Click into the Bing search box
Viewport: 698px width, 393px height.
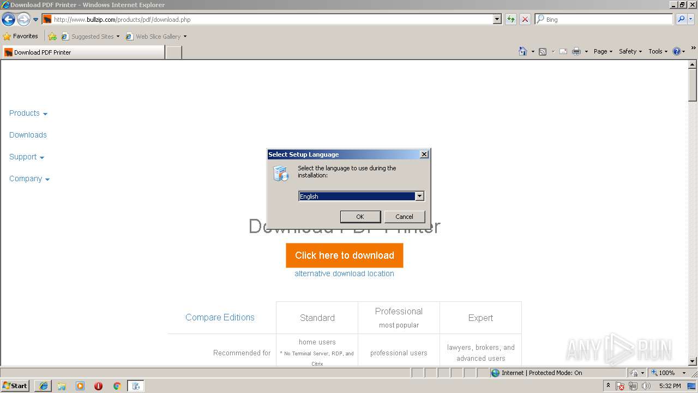[x=604, y=19]
